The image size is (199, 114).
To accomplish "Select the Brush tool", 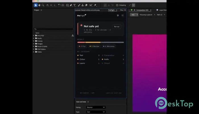I will (79, 5).
